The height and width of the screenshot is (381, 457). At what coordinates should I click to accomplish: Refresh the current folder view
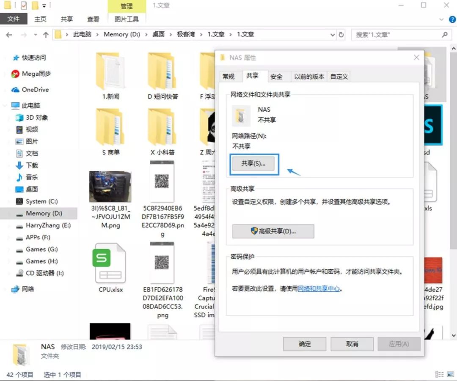(x=342, y=35)
